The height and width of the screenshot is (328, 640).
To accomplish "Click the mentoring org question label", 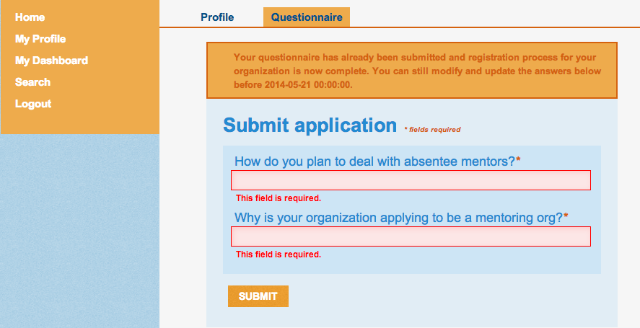I will 398,218.
